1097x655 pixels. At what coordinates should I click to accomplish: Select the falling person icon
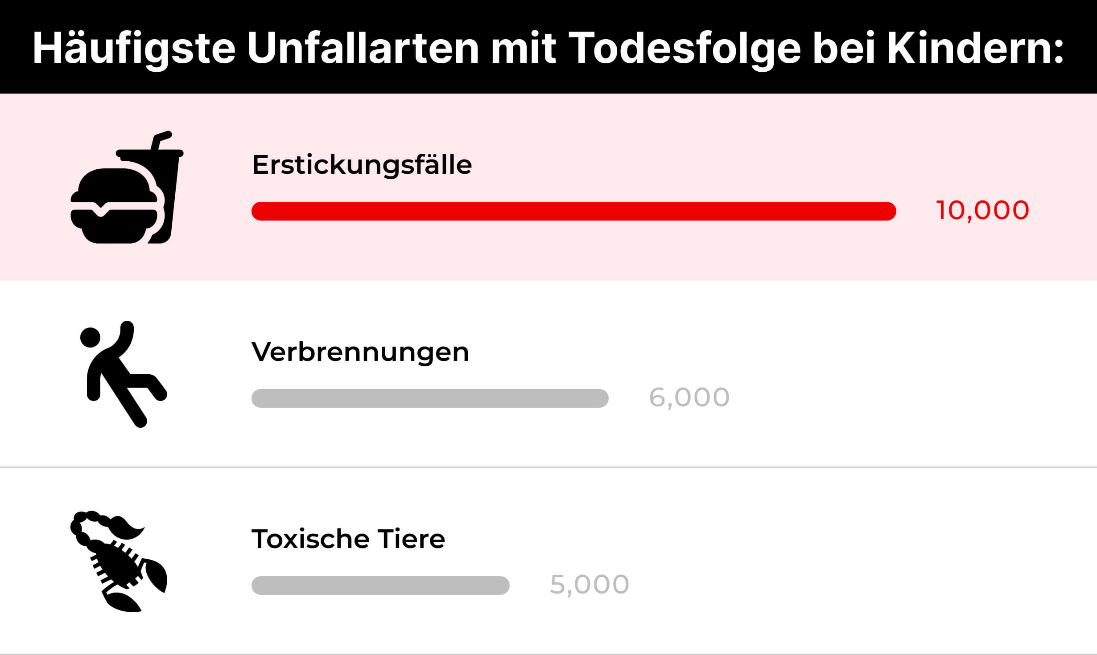[122, 374]
